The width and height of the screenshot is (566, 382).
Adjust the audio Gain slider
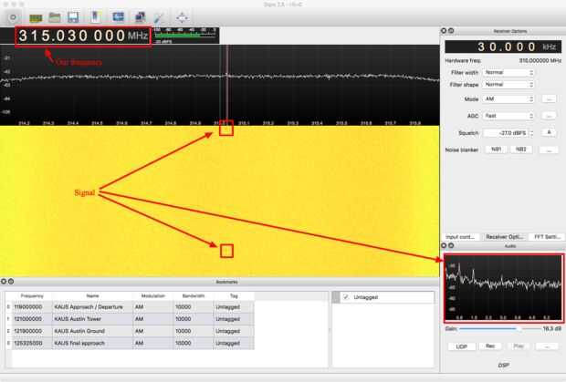pyautogui.click(x=500, y=328)
